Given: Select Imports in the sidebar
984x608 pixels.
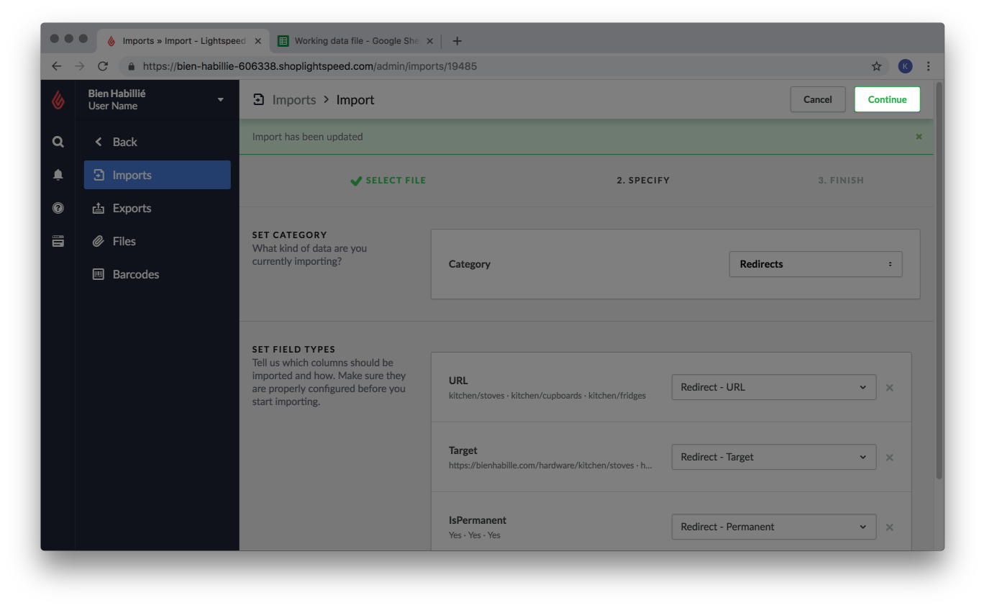Looking at the screenshot, I should coord(158,175).
